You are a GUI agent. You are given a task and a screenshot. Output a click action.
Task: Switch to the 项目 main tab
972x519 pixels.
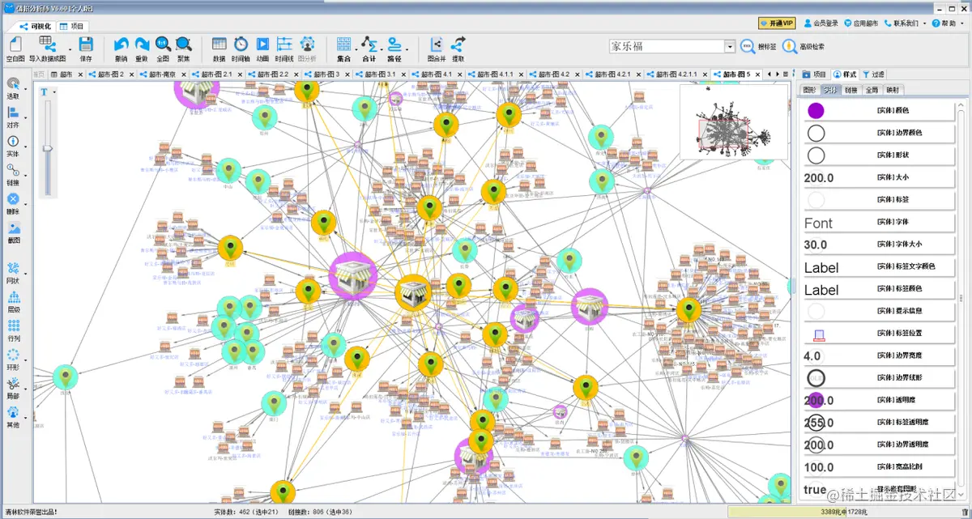pyautogui.click(x=71, y=26)
